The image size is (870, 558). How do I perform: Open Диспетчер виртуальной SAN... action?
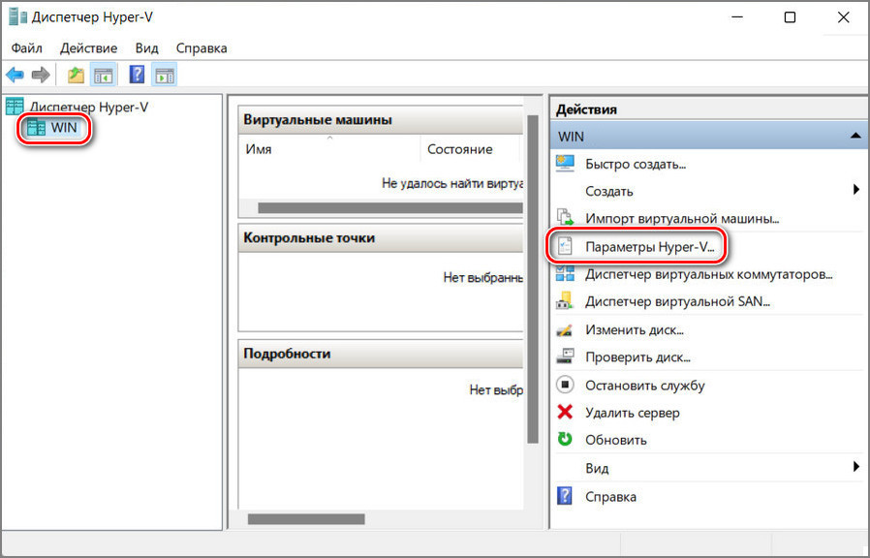click(x=678, y=301)
